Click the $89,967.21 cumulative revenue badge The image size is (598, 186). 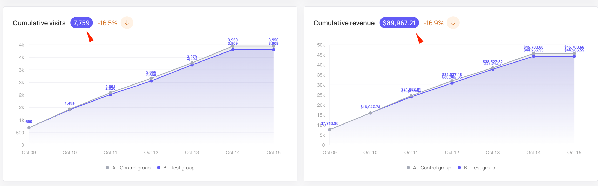(x=399, y=23)
